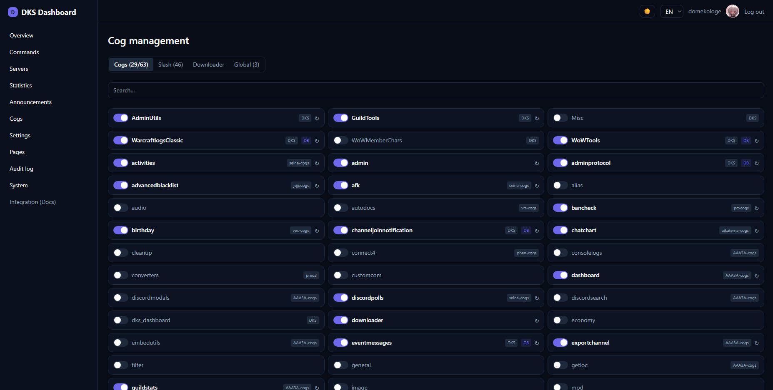Open the user avatar picture

tap(732, 11)
